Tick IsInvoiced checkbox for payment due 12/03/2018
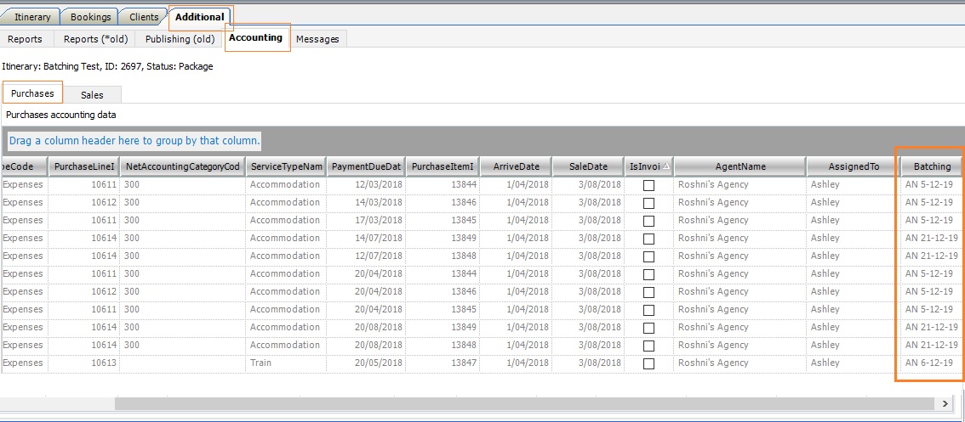 click(x=648, y=185)
